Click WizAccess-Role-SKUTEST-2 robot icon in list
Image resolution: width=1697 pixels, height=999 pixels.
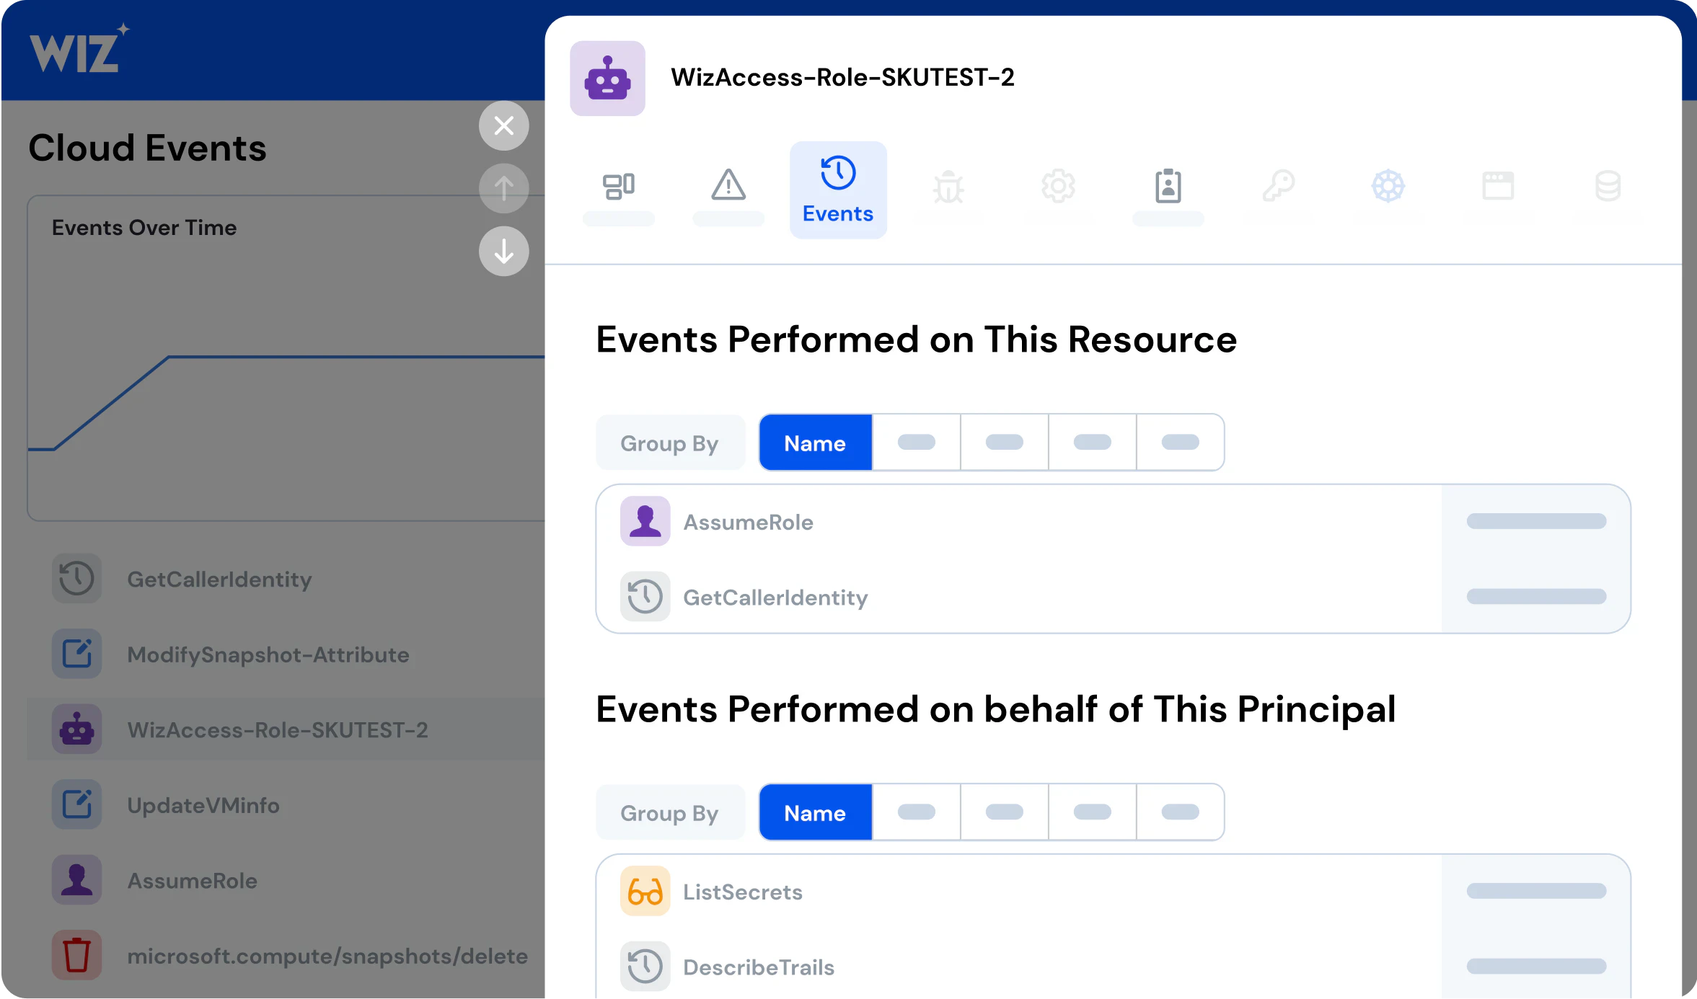coord(76,729)
